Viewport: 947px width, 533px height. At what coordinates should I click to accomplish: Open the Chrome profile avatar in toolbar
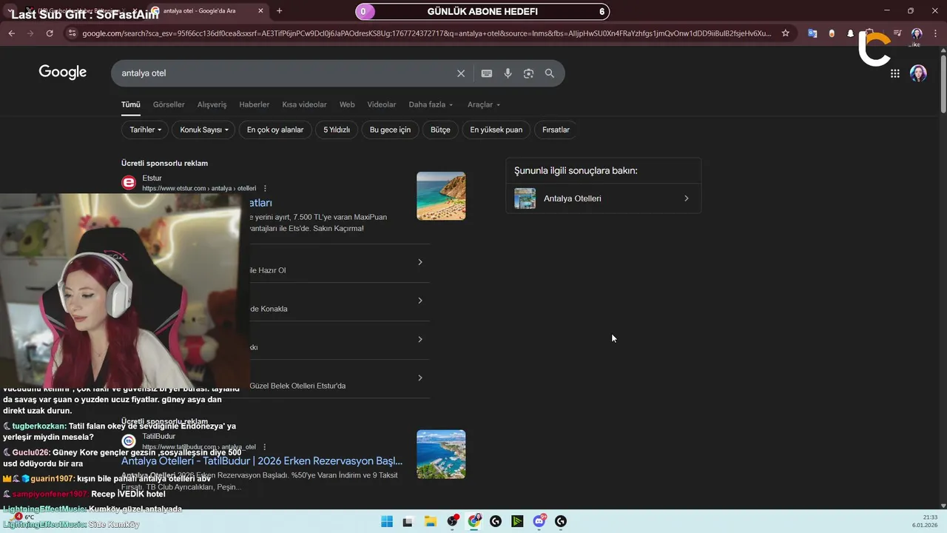pyautogui.click(x=917, y=33)
